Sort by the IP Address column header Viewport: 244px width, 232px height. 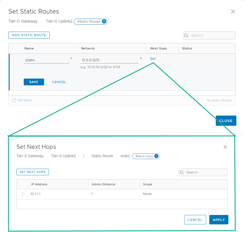pos(39,184)
